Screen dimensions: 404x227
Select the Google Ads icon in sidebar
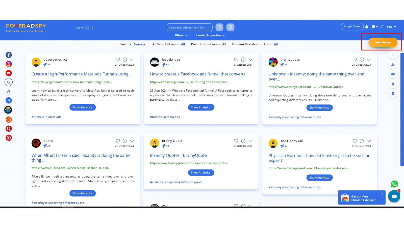pyautogui.click(x=9, y=91)
